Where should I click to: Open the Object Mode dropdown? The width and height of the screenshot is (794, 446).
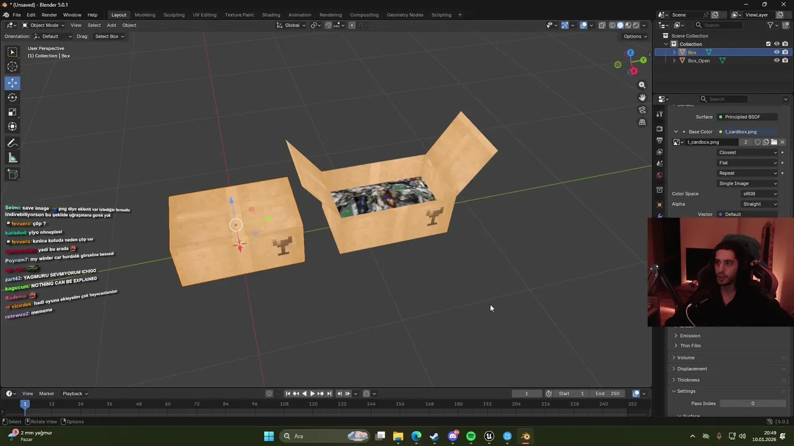click(x=43, y=25)
